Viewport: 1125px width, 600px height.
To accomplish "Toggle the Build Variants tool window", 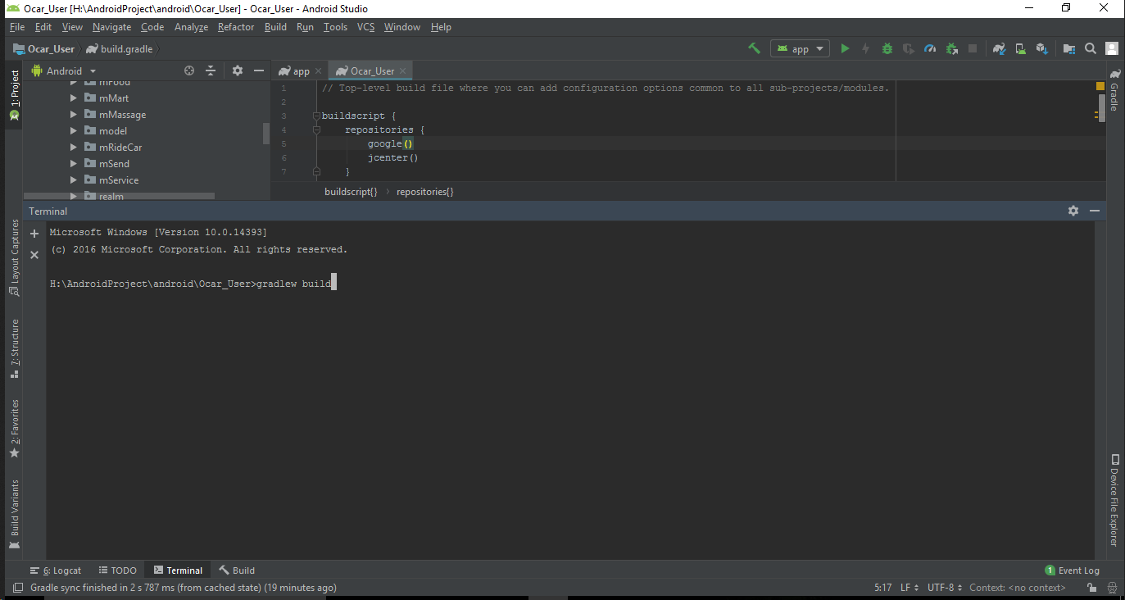I will (14, 514).
